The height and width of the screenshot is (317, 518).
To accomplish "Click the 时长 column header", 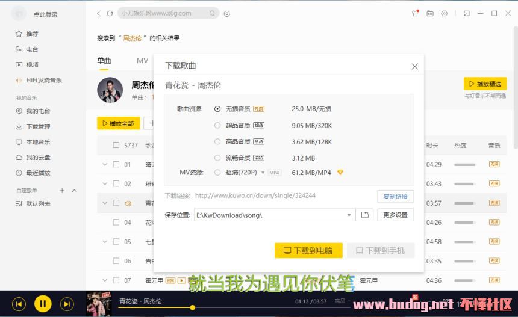I will click(x=432, y=146).
